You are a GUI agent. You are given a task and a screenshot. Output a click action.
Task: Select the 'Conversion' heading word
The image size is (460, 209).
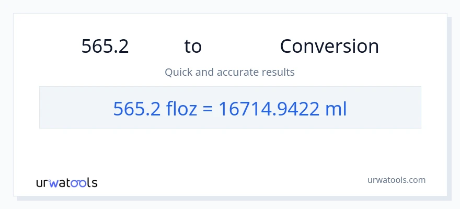click(329, 47)
